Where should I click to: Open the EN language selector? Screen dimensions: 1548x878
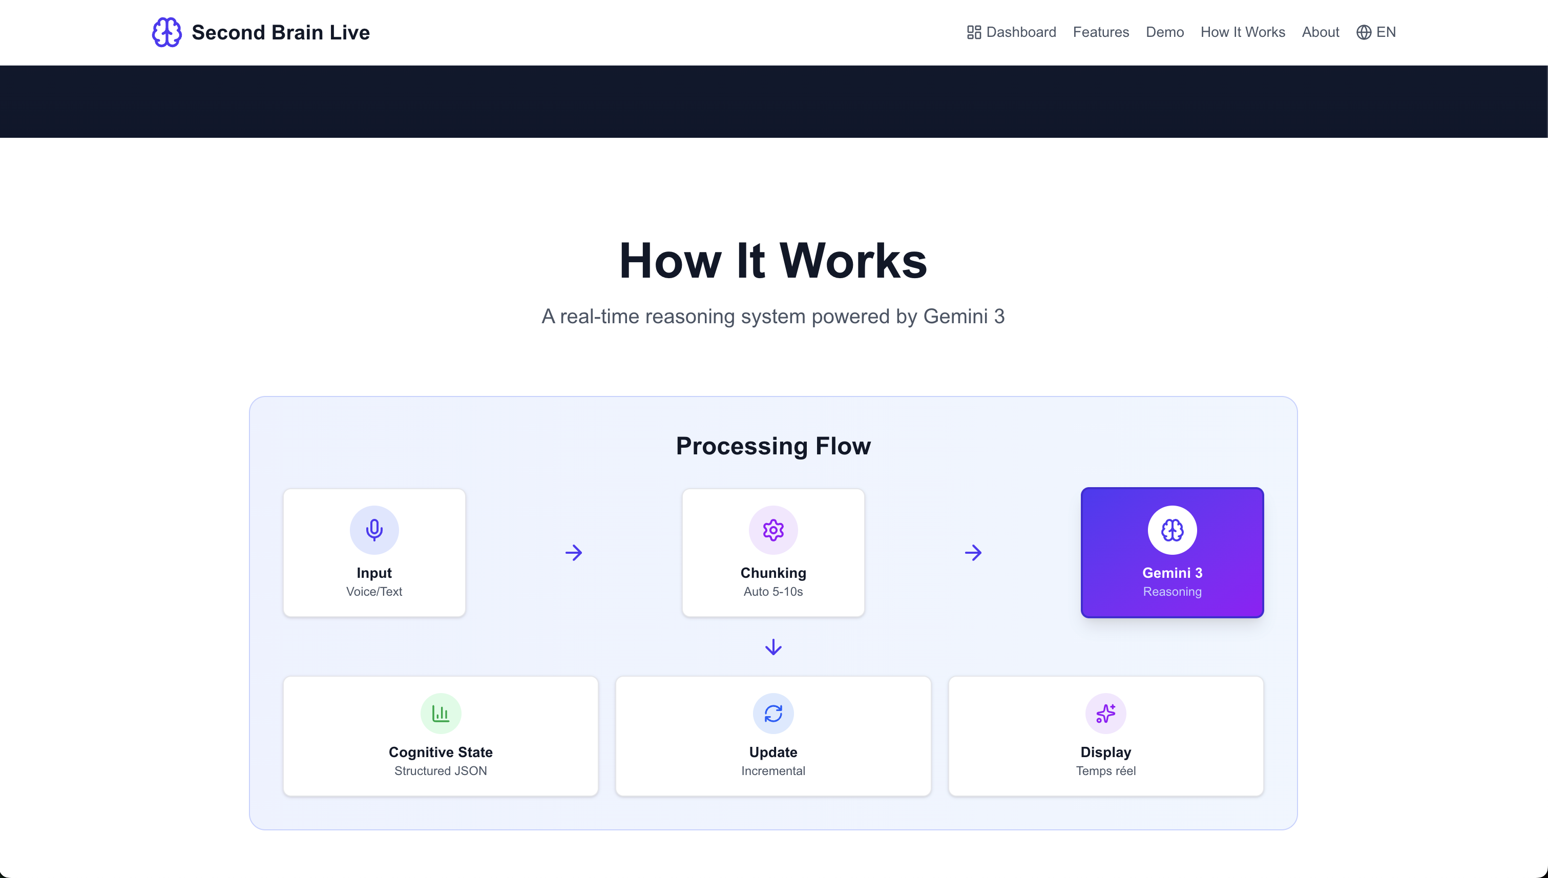(1385, 32)
